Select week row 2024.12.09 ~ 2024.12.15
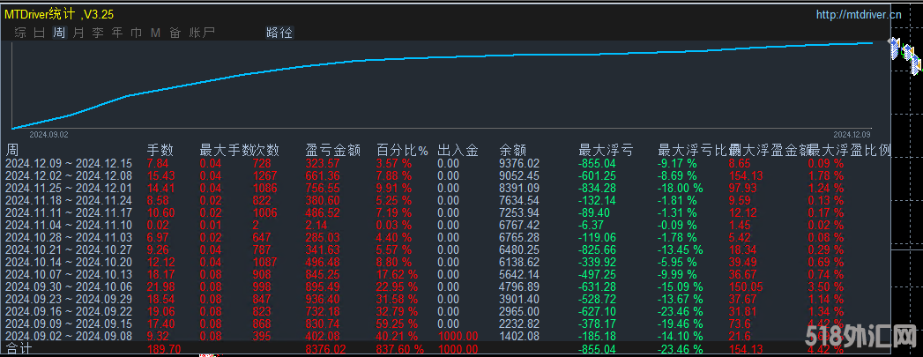 (447, 163)
